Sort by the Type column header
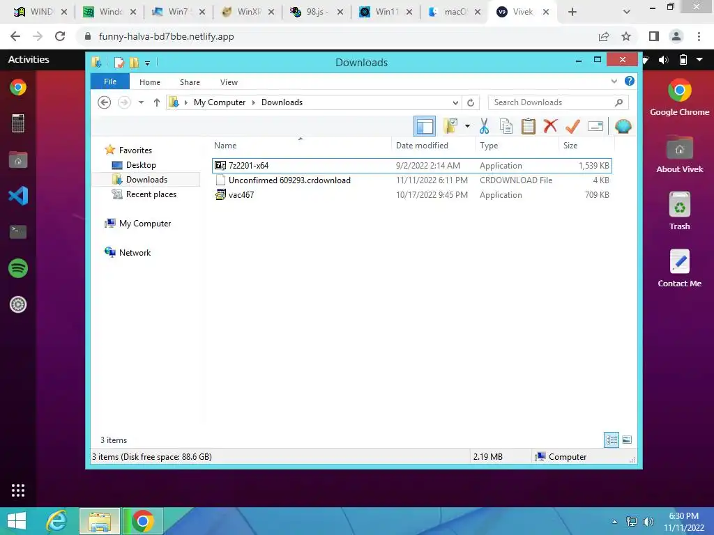 tap(517, 145)
